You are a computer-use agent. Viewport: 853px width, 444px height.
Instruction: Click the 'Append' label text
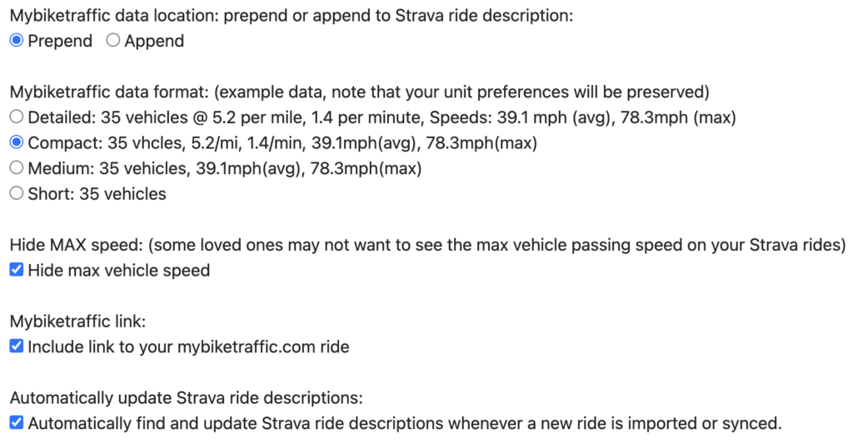coord(154,42)
